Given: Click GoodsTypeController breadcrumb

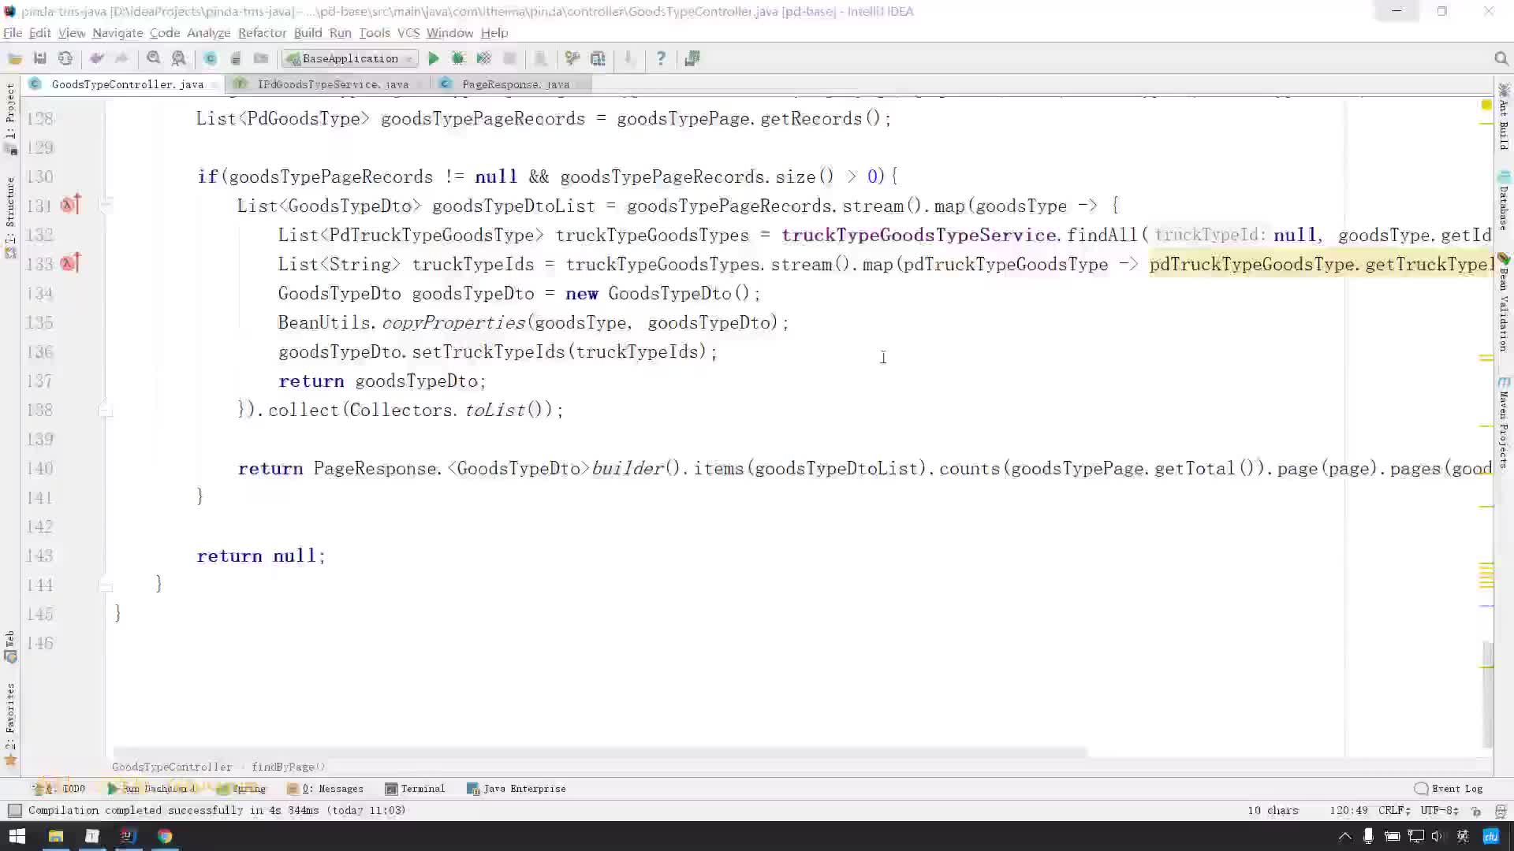Looking at the screenshot, I should 172,767.
